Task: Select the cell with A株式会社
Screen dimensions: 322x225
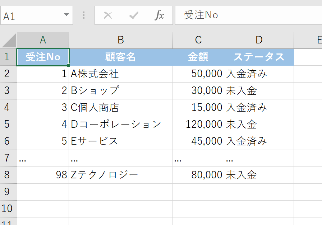Action: [x=120, y=74]
